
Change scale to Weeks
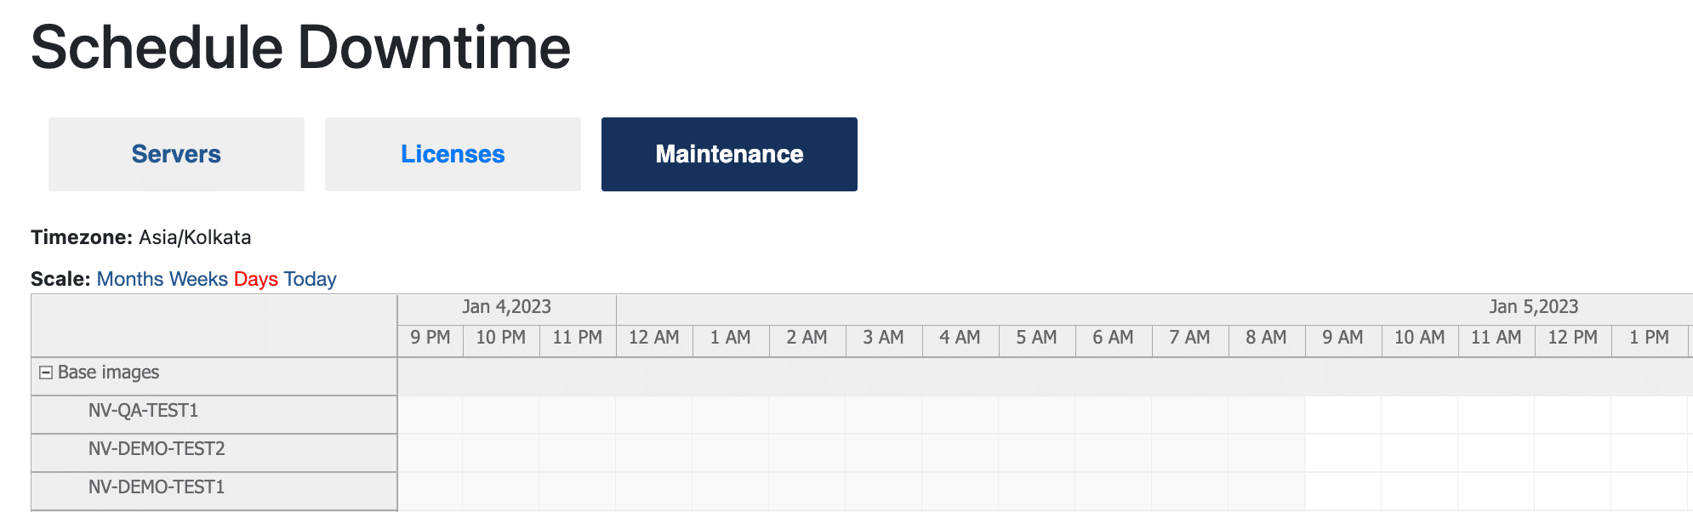coord(198,279)
